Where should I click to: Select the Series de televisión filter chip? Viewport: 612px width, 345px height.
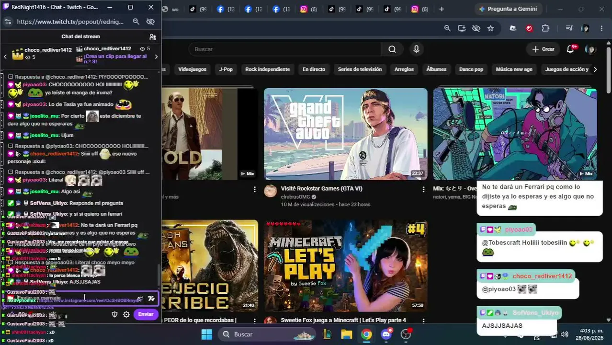[x=360, y=69]
